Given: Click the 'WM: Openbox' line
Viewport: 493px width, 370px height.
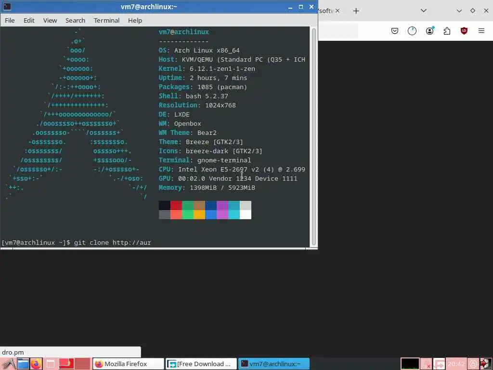Looking at the screenshot, I should click(180, 123).
